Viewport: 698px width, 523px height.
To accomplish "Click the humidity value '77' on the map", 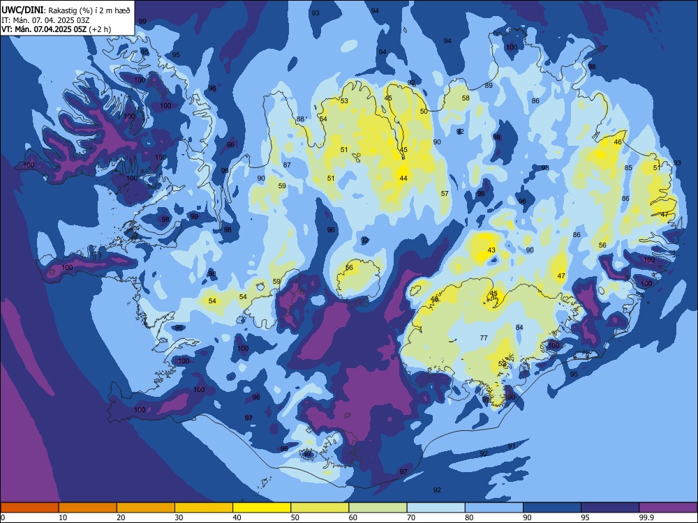I will [484, 338].
